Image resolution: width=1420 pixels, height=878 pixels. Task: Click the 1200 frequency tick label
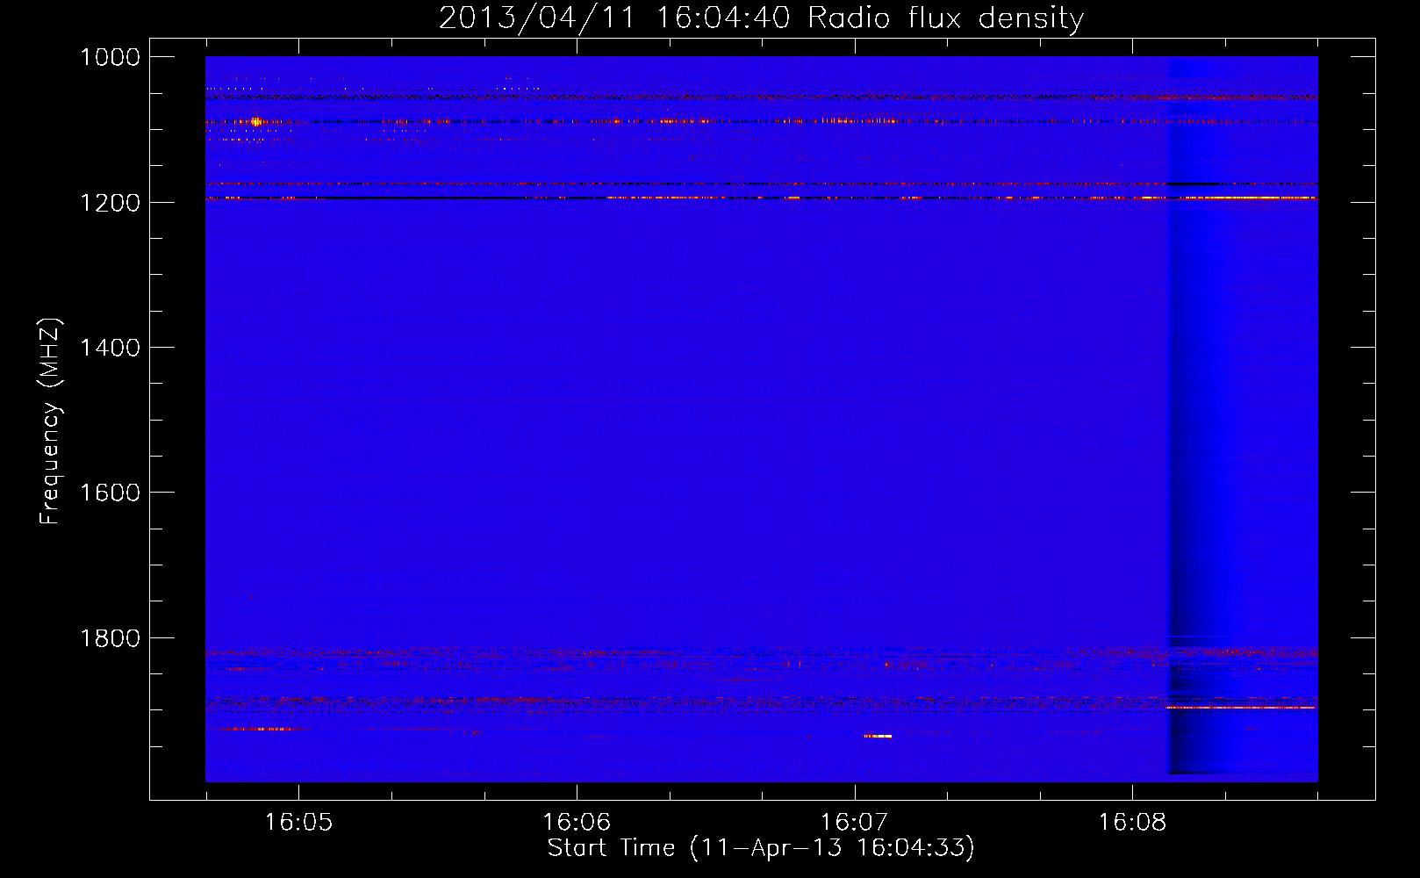tap(110, 203)
